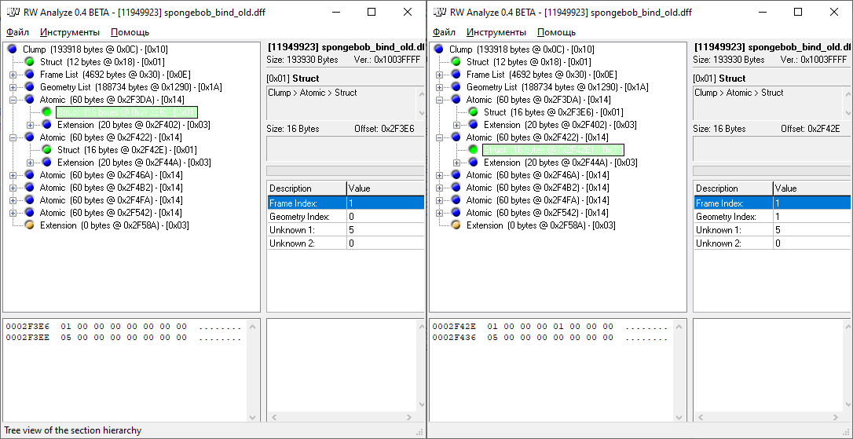This screenshot has width=853, height=439.
Task: Click blue Clump node icon in right window
Action: click(440, 49)
